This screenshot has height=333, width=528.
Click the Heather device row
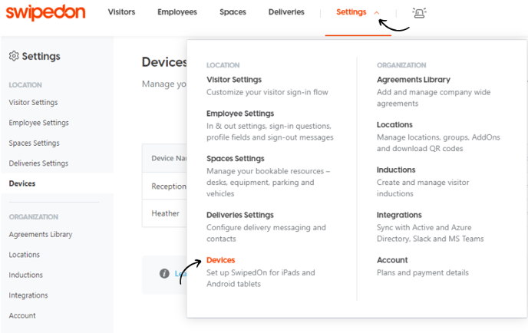(164, 213)
